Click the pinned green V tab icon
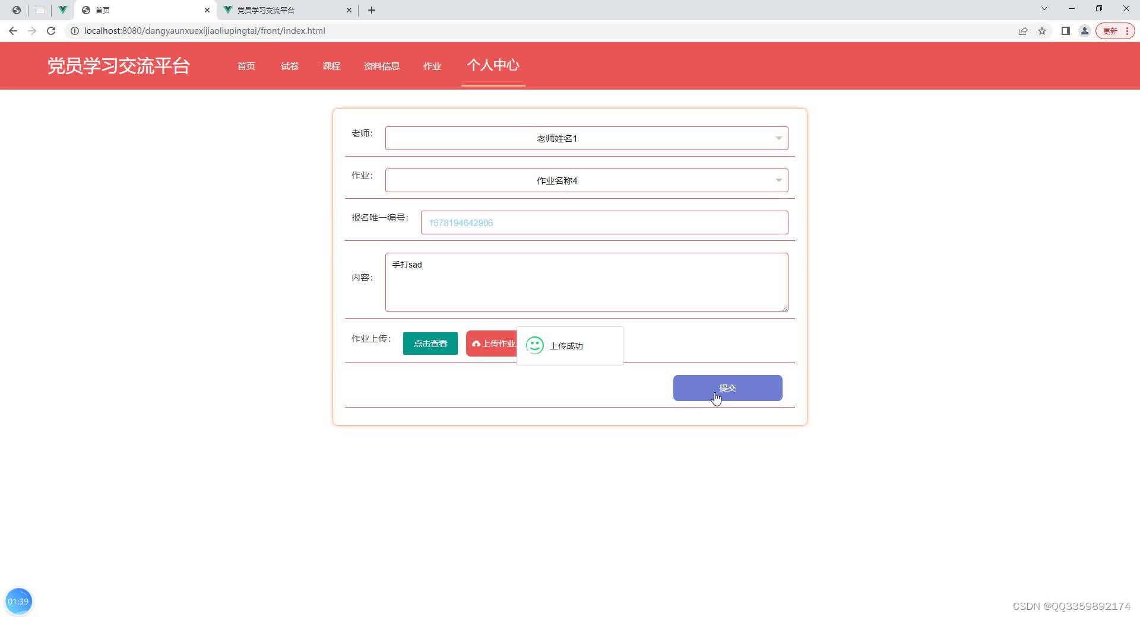This screenshot has width=1140, height=617. (62, 10)
